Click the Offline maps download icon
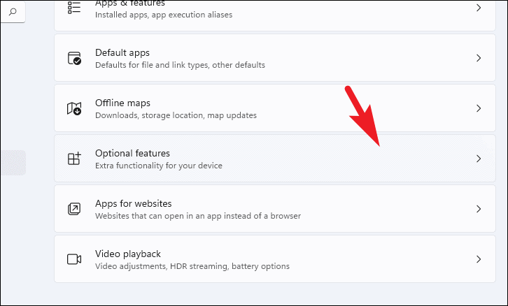This screenshot has height=306, width=508. [74, 108]
